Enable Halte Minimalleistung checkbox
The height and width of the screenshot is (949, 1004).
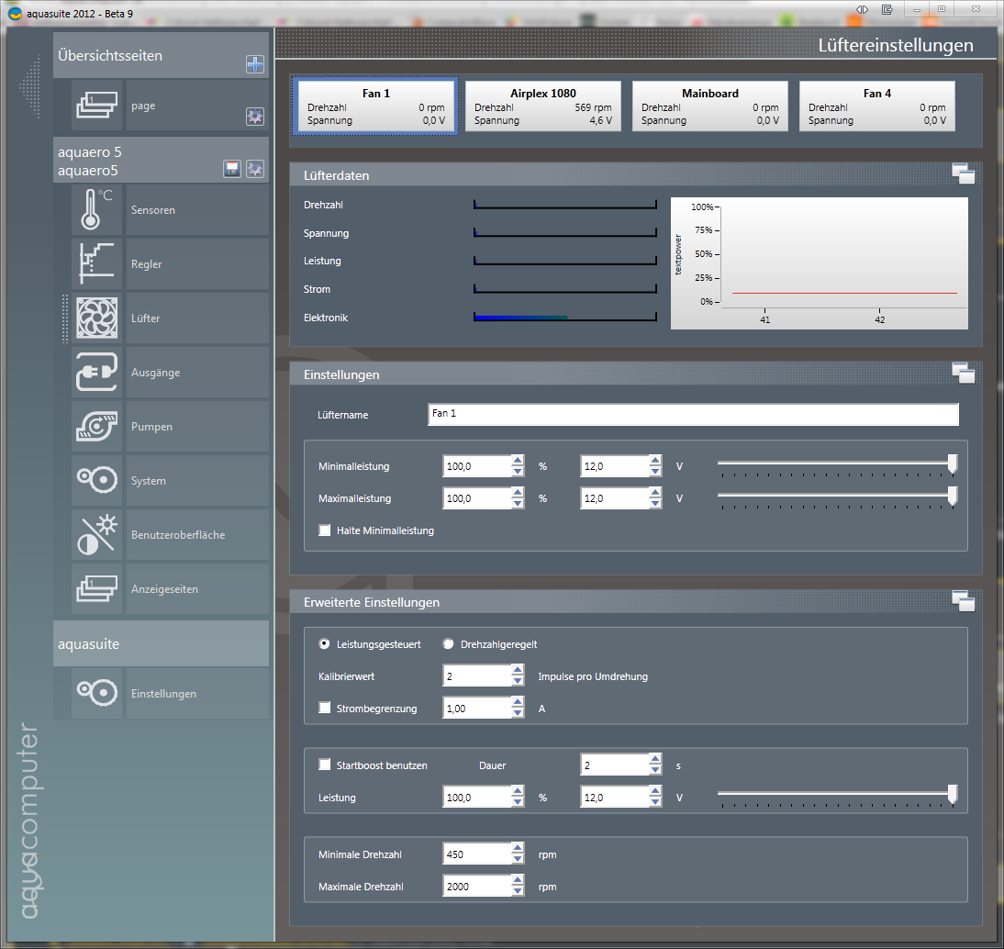click(324, 530)
